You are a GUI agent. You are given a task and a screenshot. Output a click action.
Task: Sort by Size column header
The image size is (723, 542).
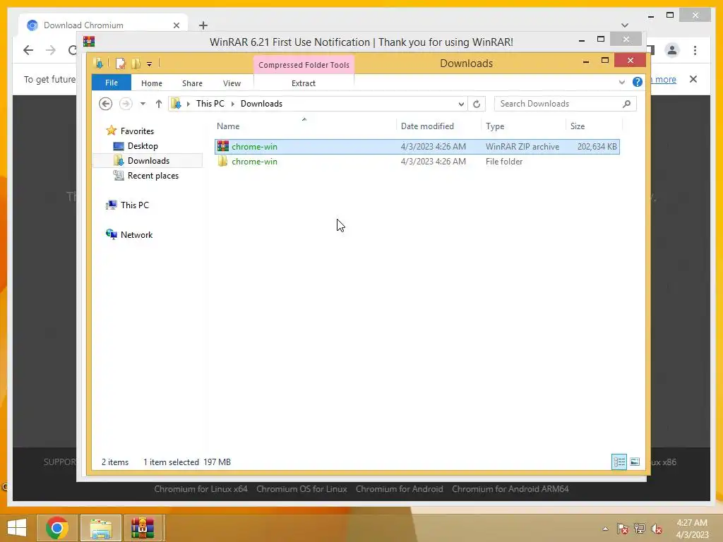click(578, 126)
